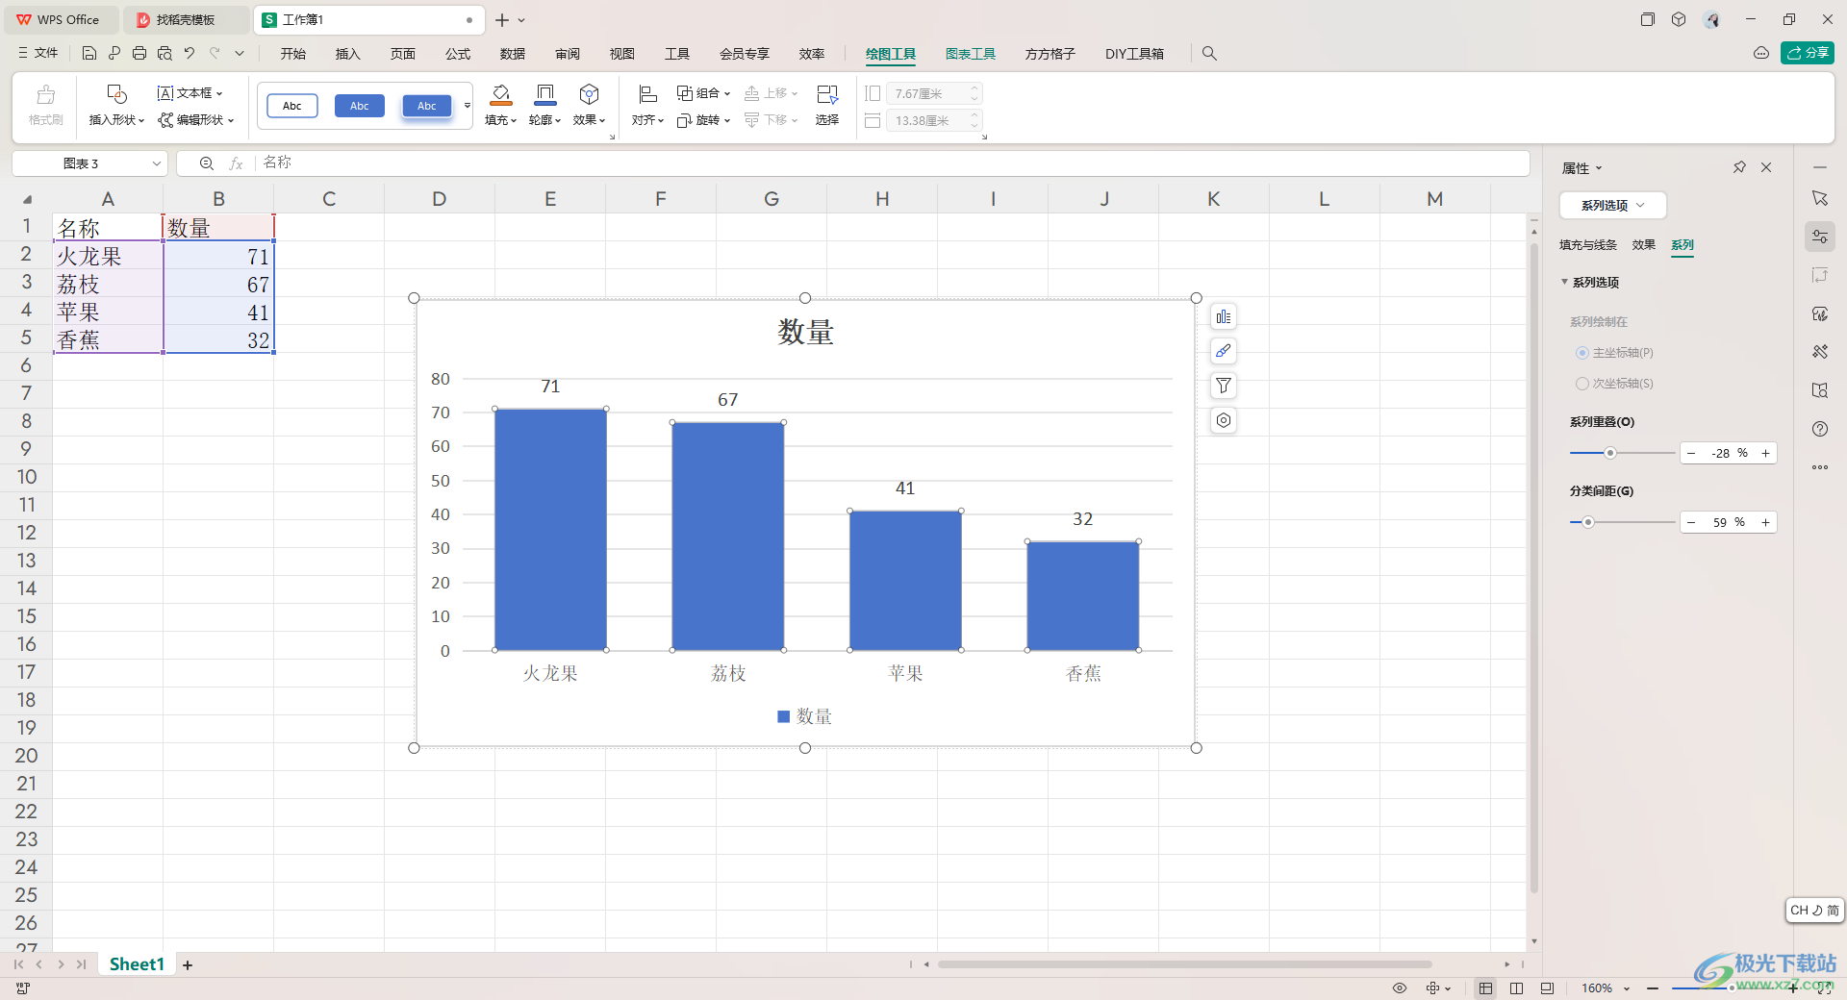Increase series overlap with plus button
The width and height of the screenshot is (1847, 1000).
coord(1766,453)
